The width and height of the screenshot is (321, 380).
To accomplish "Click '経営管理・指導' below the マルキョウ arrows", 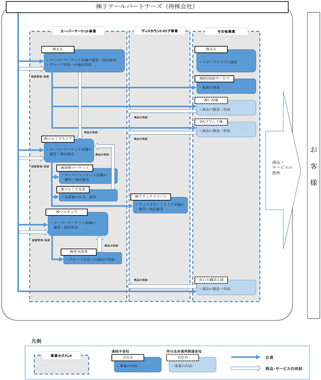I will [x=41, y=240].
